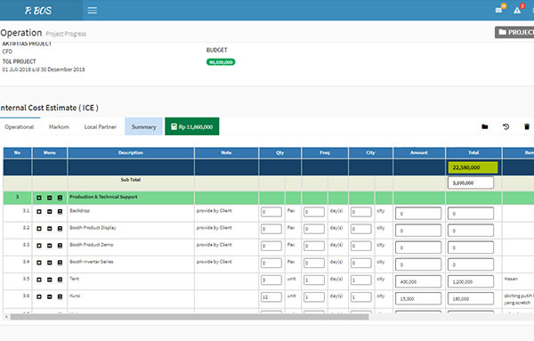Click the Total field showing 1,200,000
Viewport: 534px width, 341px height.
pos(471,281)
